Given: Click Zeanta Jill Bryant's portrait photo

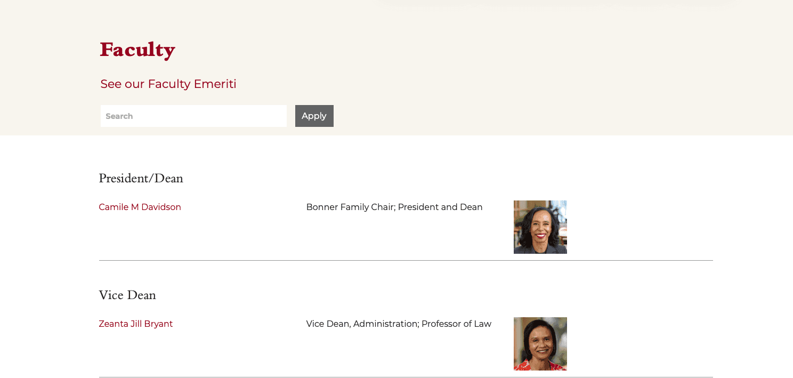Looking at the screenshot, I should click(x=540, y=344).
